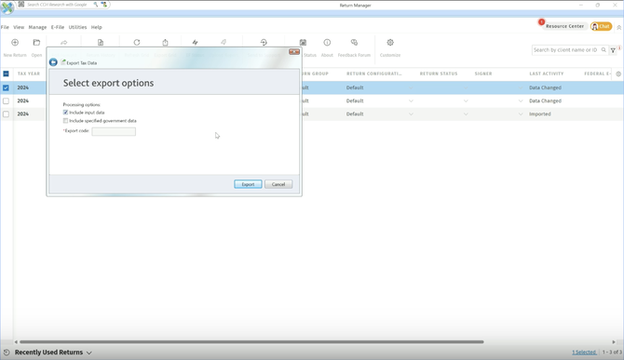Viewport: 624px width, 360px height.
Task: Expand Return Configuration dropdown in second row
Action: tap(411, 100)
